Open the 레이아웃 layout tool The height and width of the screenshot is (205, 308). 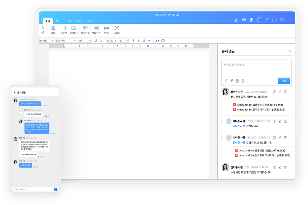coord(85,30)
